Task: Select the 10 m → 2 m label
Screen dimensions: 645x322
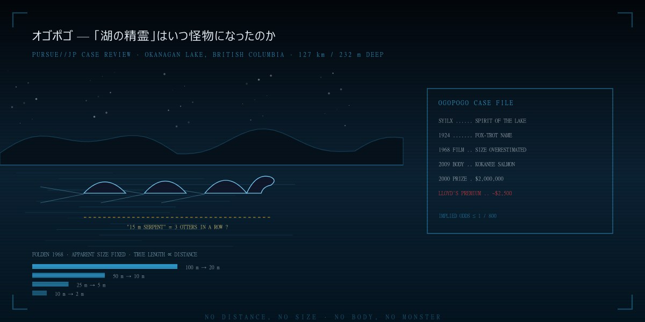Action: (x=69, y=294)
